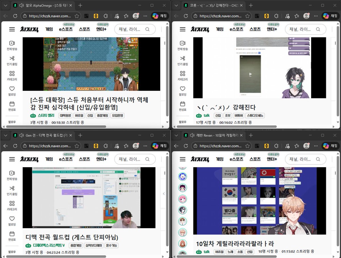Open 인기 클립 in AlphaOmega window sidebar
This screenshot has height=258, width=341.
point(12,60)
